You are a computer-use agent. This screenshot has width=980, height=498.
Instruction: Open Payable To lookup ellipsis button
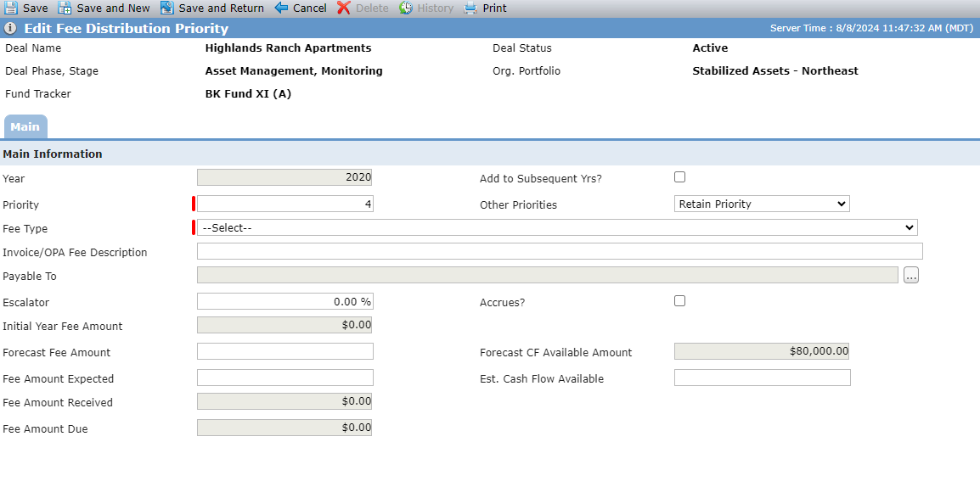(910, 275)
